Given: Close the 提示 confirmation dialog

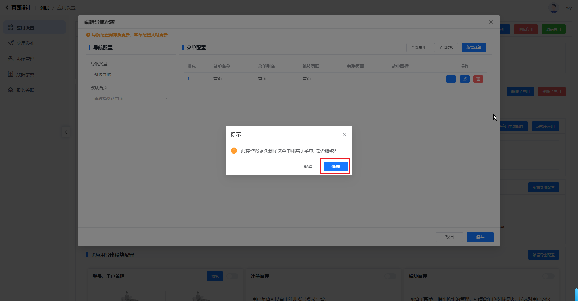Looking at the screenshot, I should pos(345,135).
